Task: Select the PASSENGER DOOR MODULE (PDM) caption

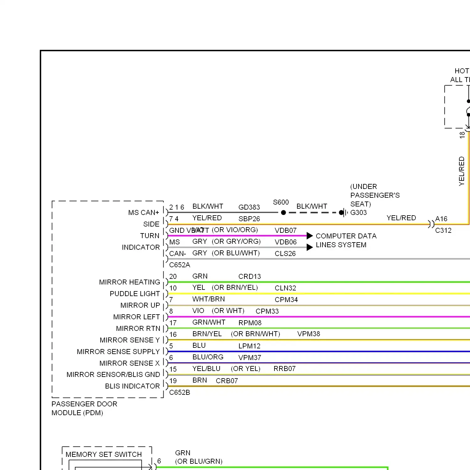Action: [84, 408]
